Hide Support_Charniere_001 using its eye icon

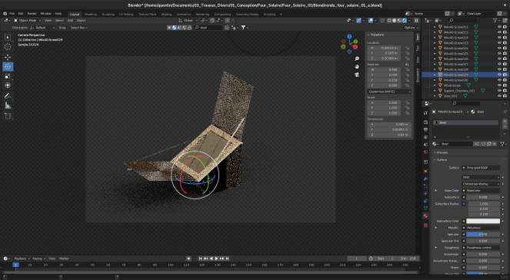499,91
